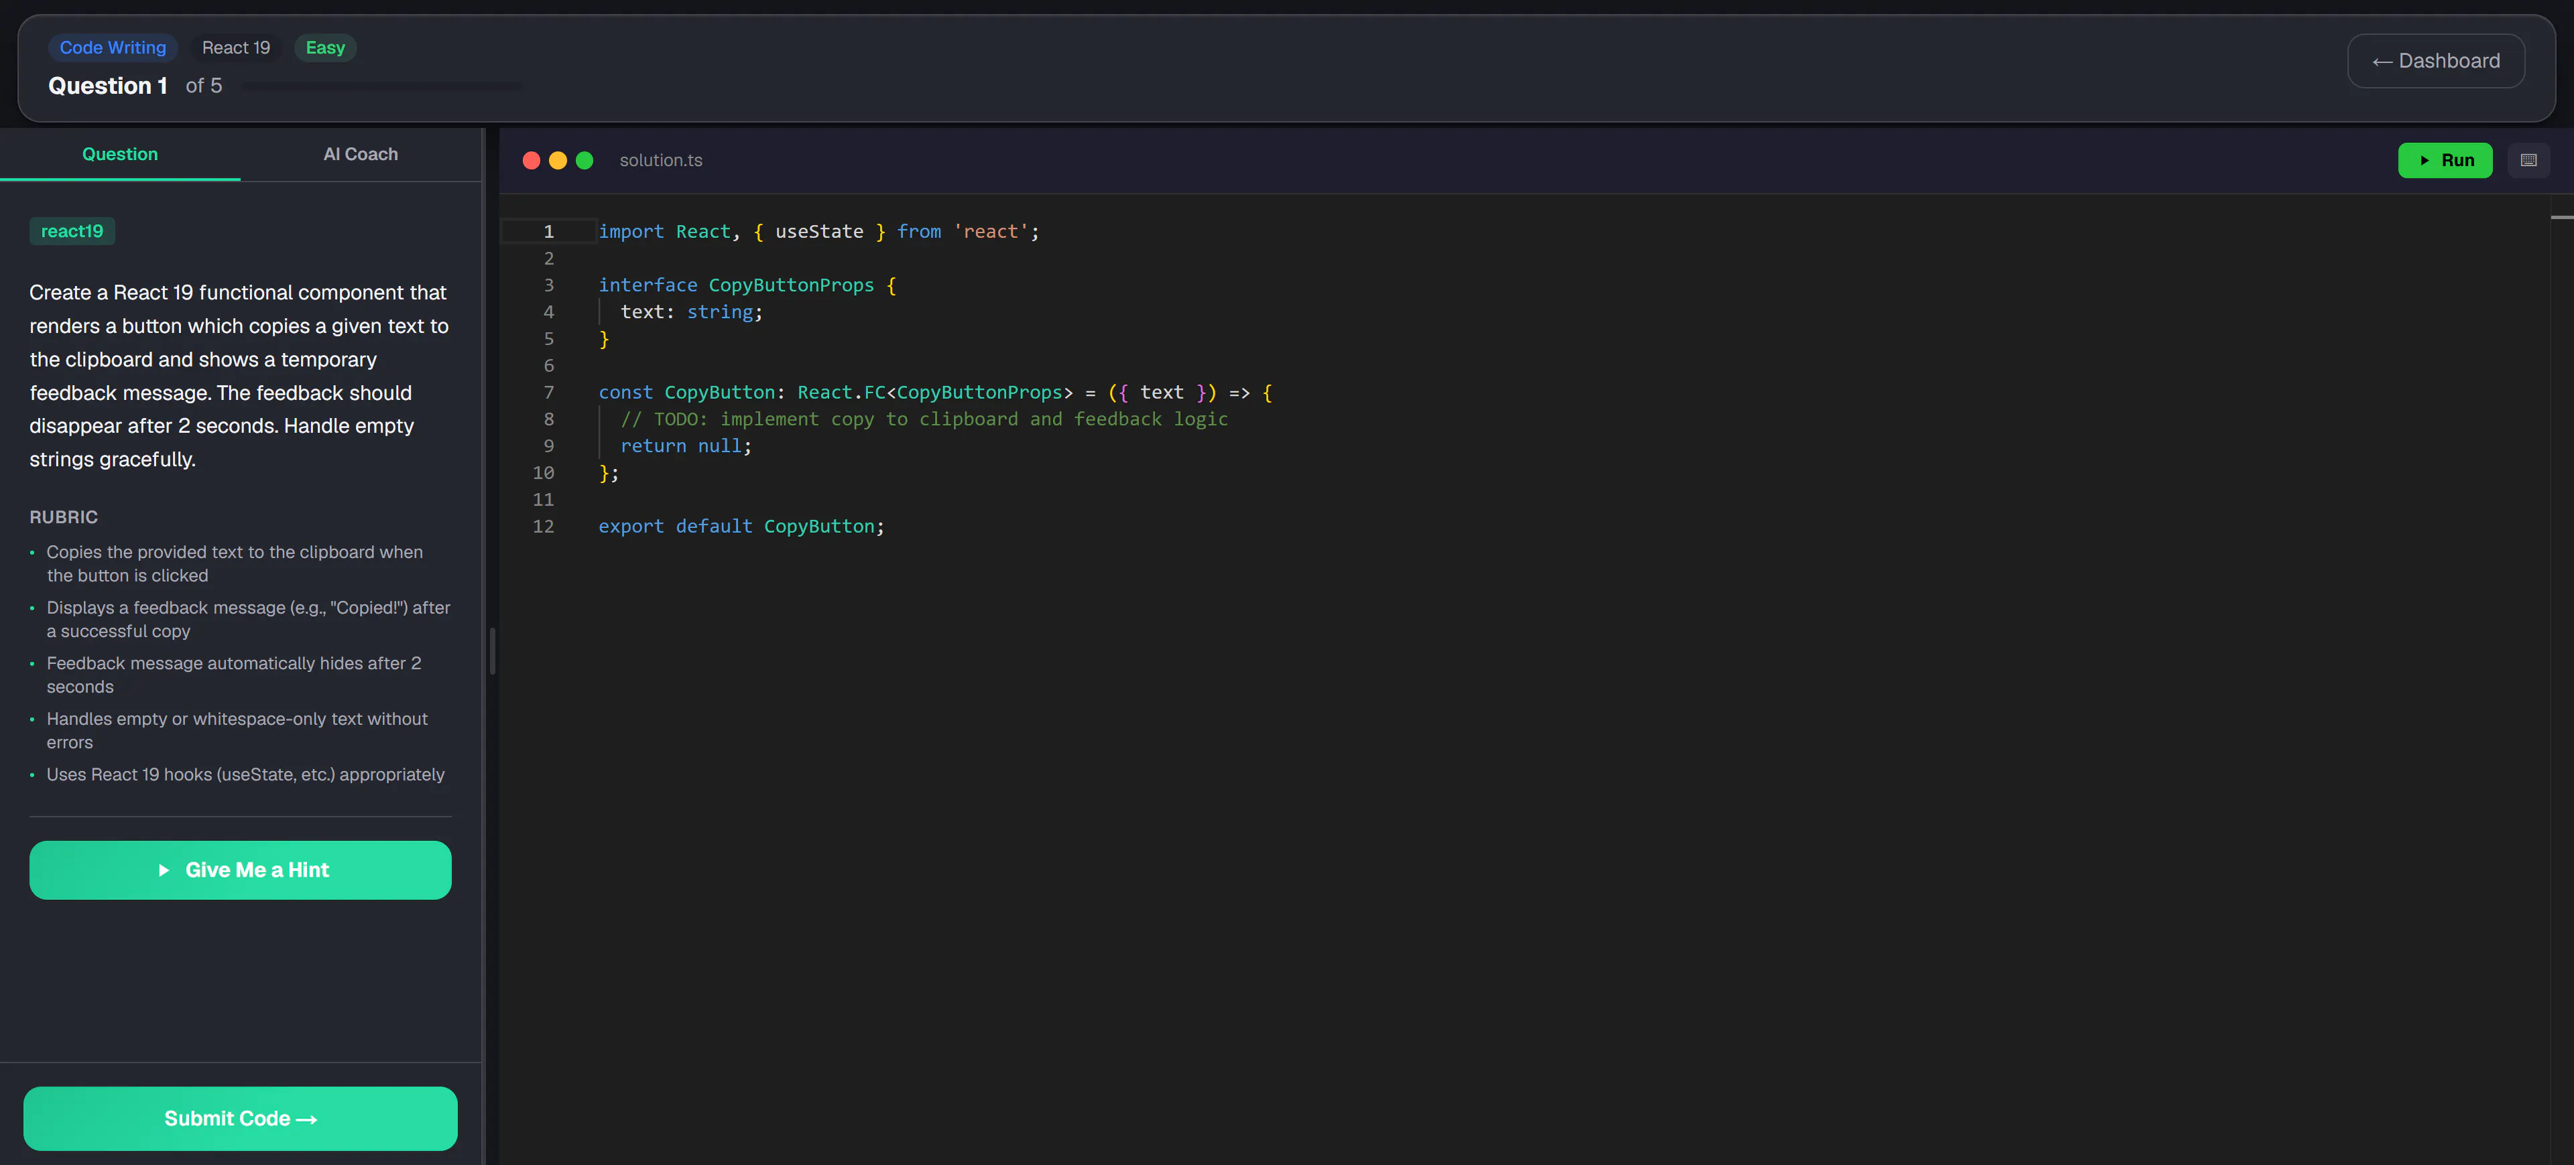Viewport: 2574px width, 1165px height.
Task: Submit Code for grading
Action: tap(241, 1118)
